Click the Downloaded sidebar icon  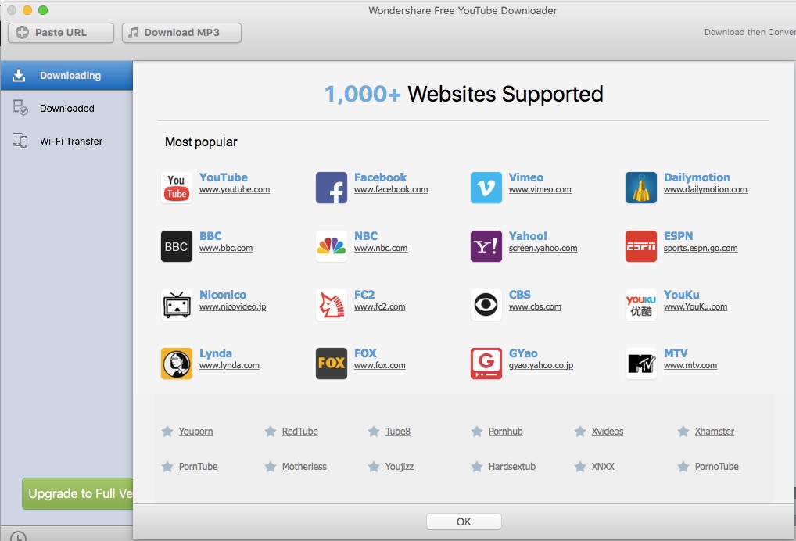pos(20,108)
